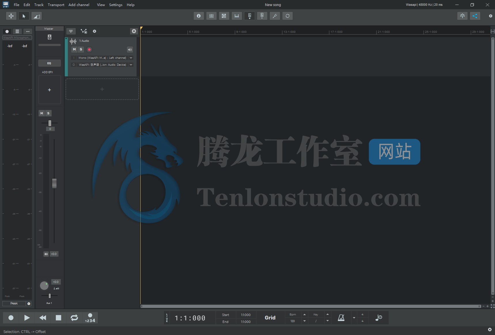The image size is (495, 335).
Task: Click the Master volume fader handle
Action: click(x=54, y=183)
